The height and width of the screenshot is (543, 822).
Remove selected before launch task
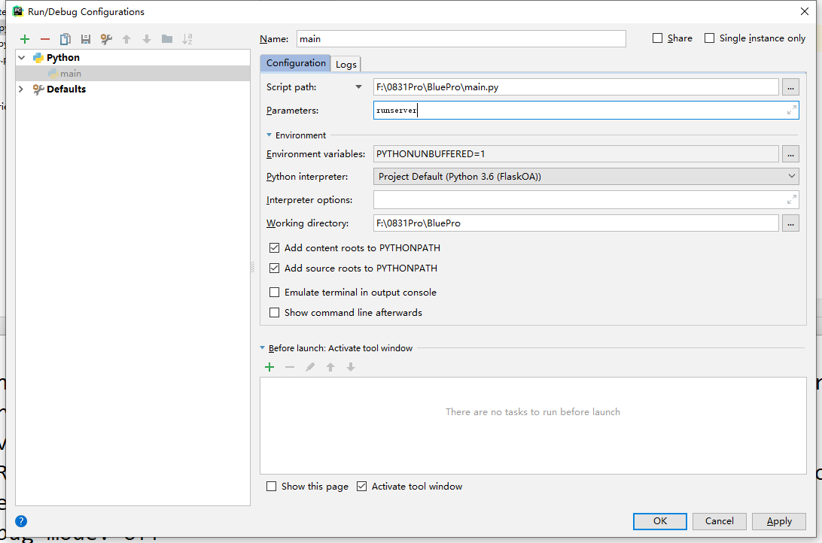coord(290,367)
